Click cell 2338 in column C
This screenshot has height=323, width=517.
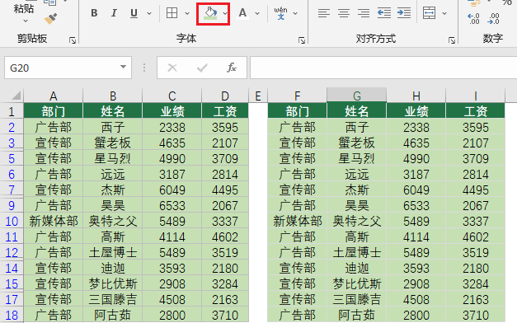click(172, 127)
